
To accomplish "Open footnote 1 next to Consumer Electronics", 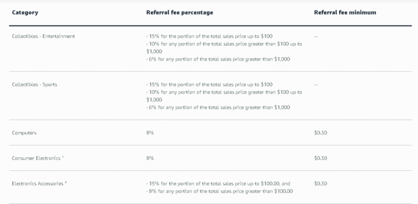I will [x=63, y=157].
